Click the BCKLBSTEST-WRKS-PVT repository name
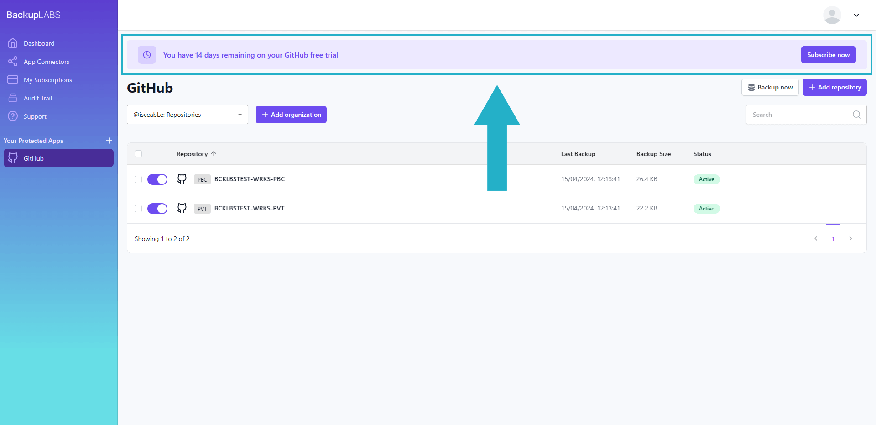The width and height of the screenshot is (876, 425). 250,208
